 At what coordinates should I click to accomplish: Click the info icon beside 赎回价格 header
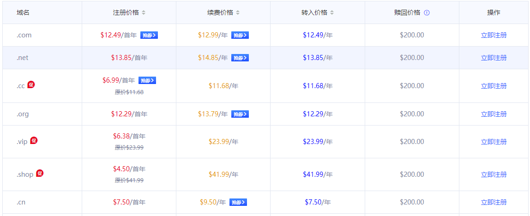pos(427,12)
